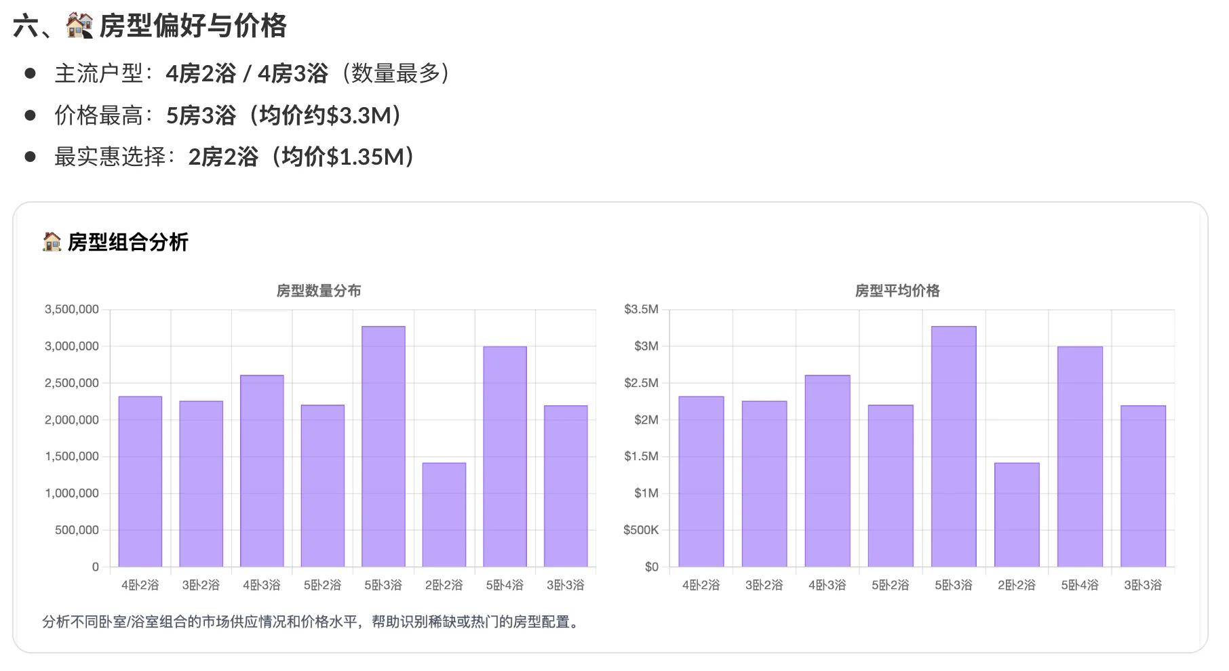1229x671 pixels.
Task: Click the $500K y-axis label
Action: tap(641, 530)
